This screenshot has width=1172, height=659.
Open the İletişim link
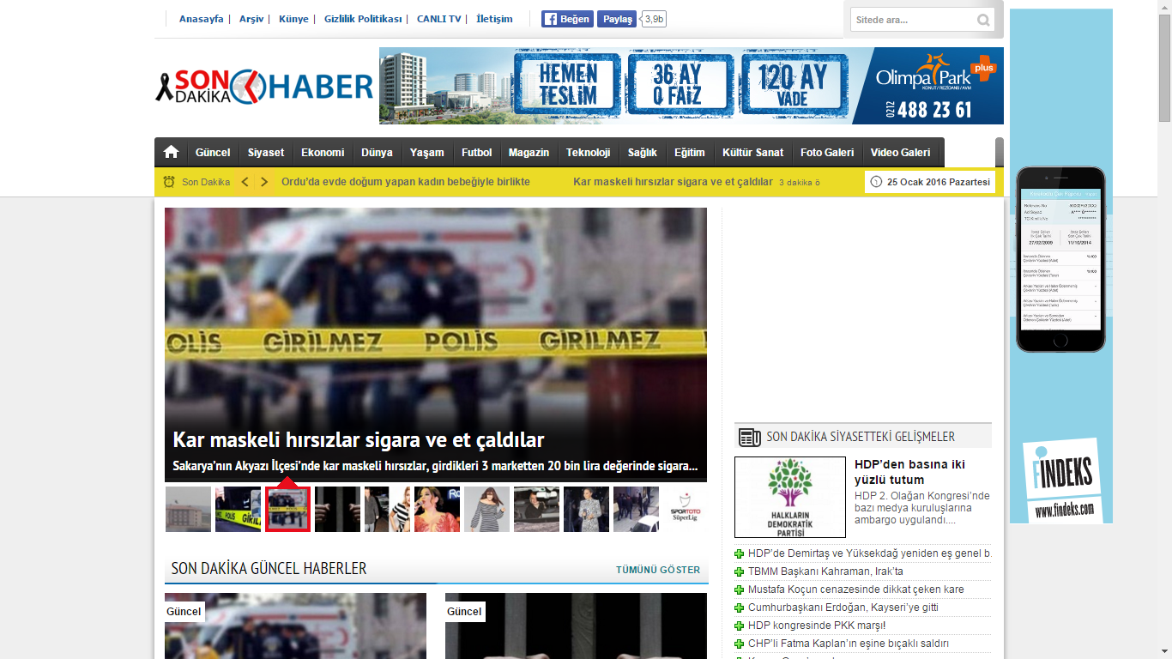tap(494, 19)
